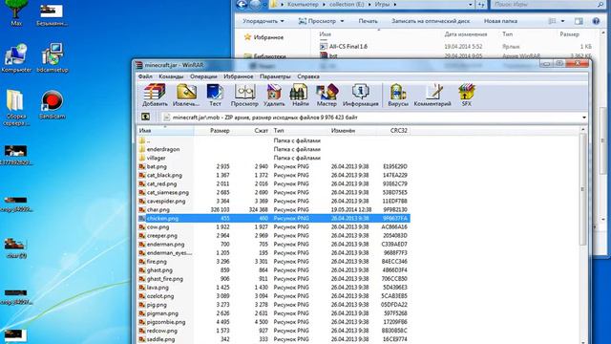
Task: Open the Компьютер desktop icon
Action: coord(16,58)
